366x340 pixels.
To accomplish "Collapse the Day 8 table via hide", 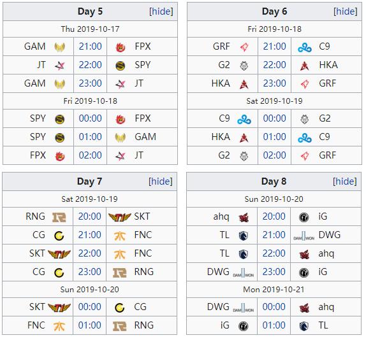I will coord(345,181).
